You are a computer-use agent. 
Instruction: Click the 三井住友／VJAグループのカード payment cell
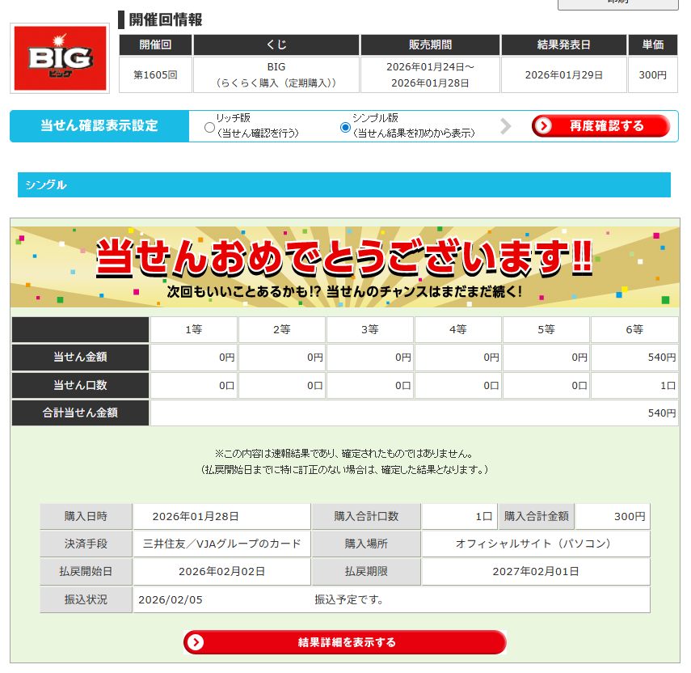click(221, 544)
